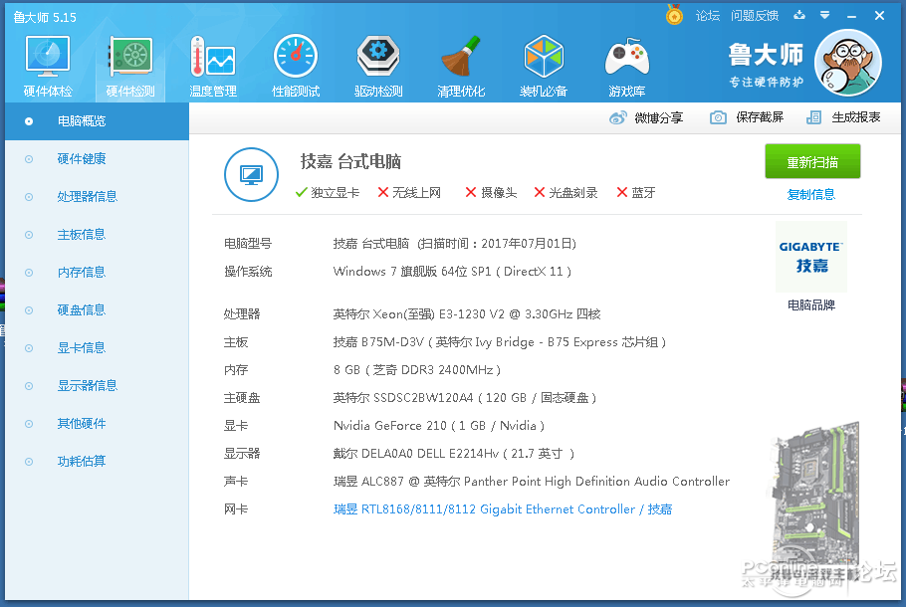Open the 瑞昱 RTL8168 network card link
Screen dimensions: 906x607
coord(503,509)
